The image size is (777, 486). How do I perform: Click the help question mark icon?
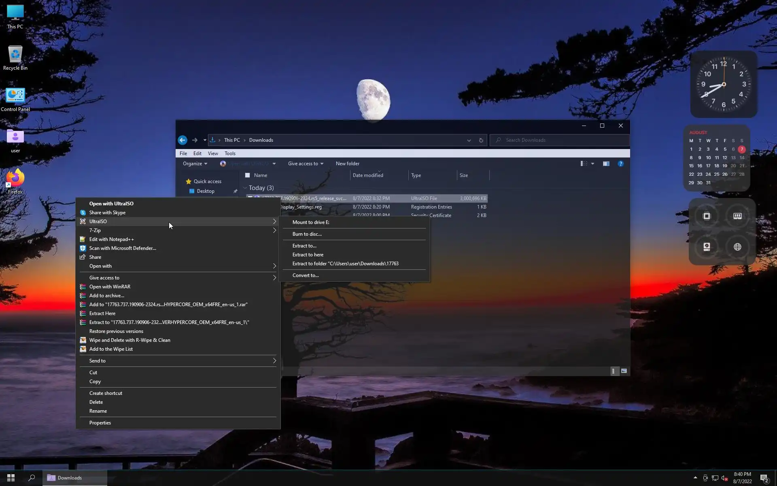620,164
